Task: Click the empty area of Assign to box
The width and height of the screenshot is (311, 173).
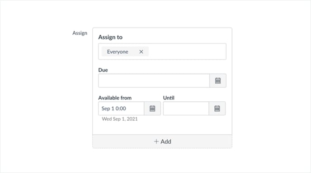Action: tap(187, 51)
